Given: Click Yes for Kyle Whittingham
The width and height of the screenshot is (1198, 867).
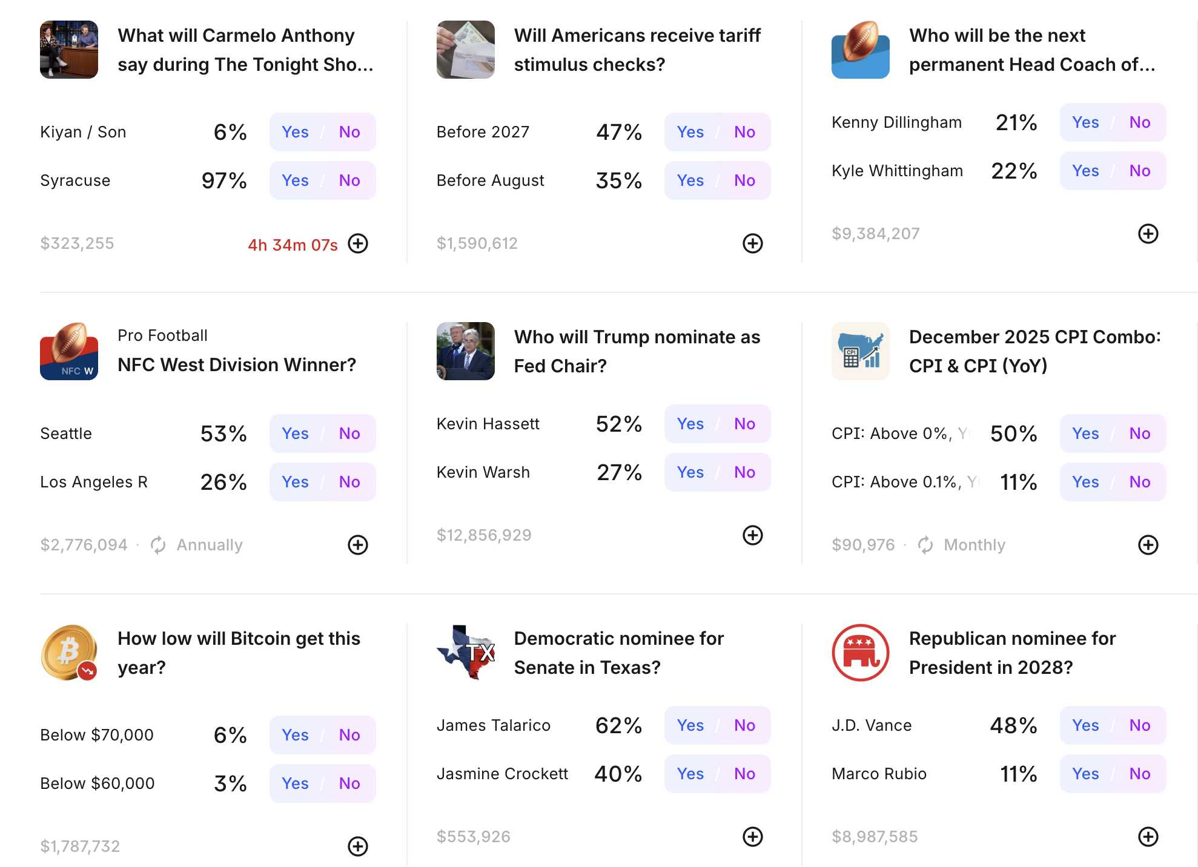Looking at the screenshot, I should [x=1085, y=171].
